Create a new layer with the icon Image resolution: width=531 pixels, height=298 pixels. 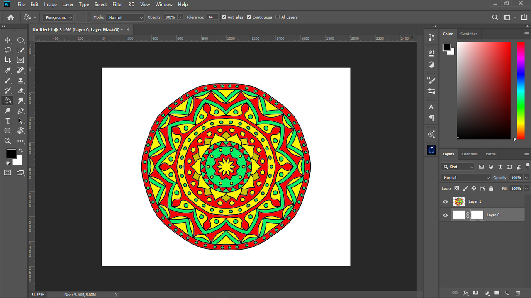point(507,293)
